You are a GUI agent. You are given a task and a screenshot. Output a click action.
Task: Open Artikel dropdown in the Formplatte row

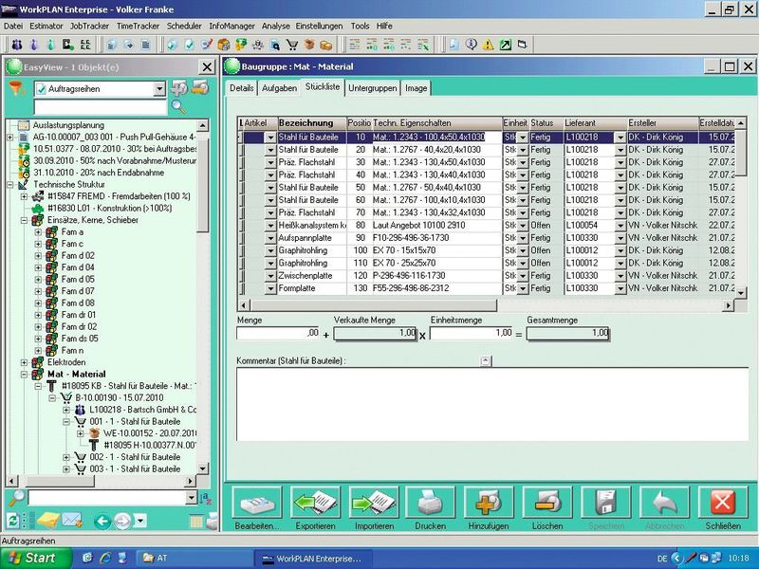270,288
